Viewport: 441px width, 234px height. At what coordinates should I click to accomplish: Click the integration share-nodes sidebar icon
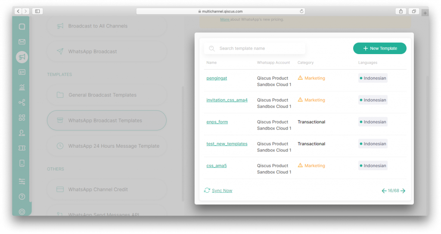pyautogui.click(x=22, y=102)
